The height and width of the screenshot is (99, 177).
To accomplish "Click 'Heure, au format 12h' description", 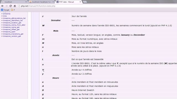I will pyautogui.click(x=94, y=94).
